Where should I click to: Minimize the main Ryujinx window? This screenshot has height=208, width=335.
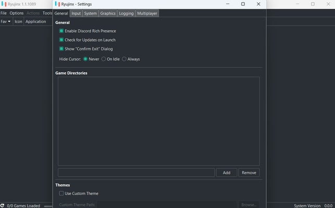[297, 4]
